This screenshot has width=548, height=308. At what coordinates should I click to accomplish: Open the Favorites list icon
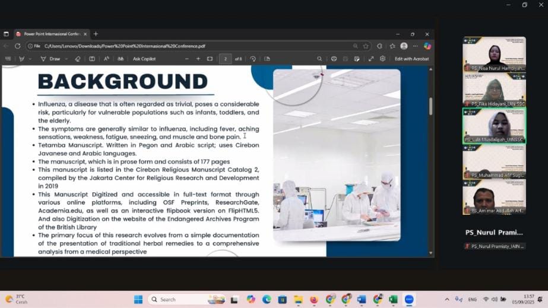392,46
